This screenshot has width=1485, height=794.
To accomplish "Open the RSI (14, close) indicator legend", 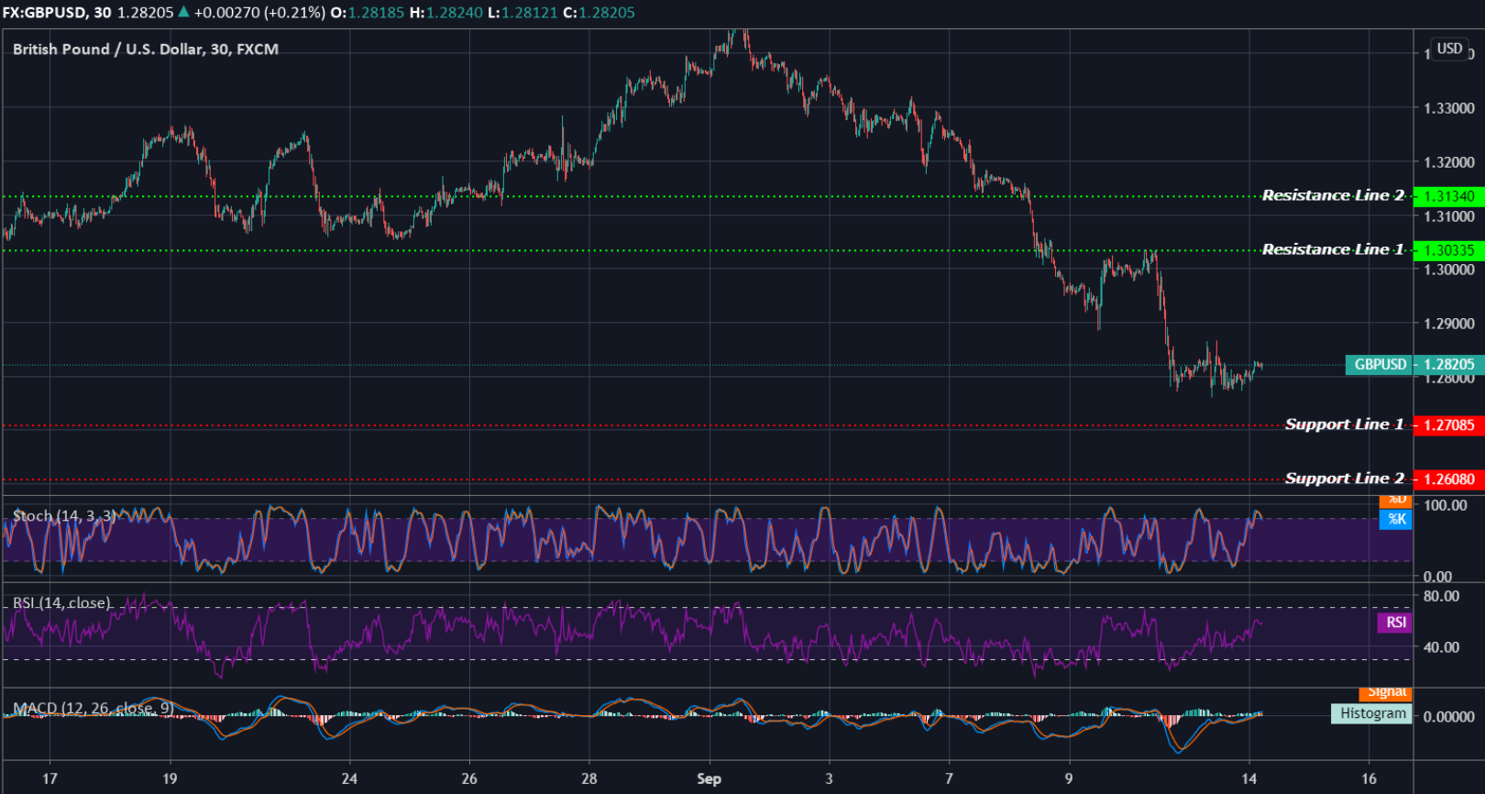I will 61,602.
